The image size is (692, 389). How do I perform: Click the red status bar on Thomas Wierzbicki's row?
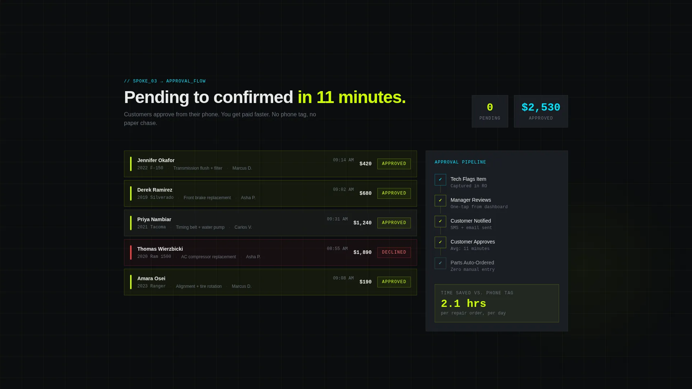[x=131, y=252]
